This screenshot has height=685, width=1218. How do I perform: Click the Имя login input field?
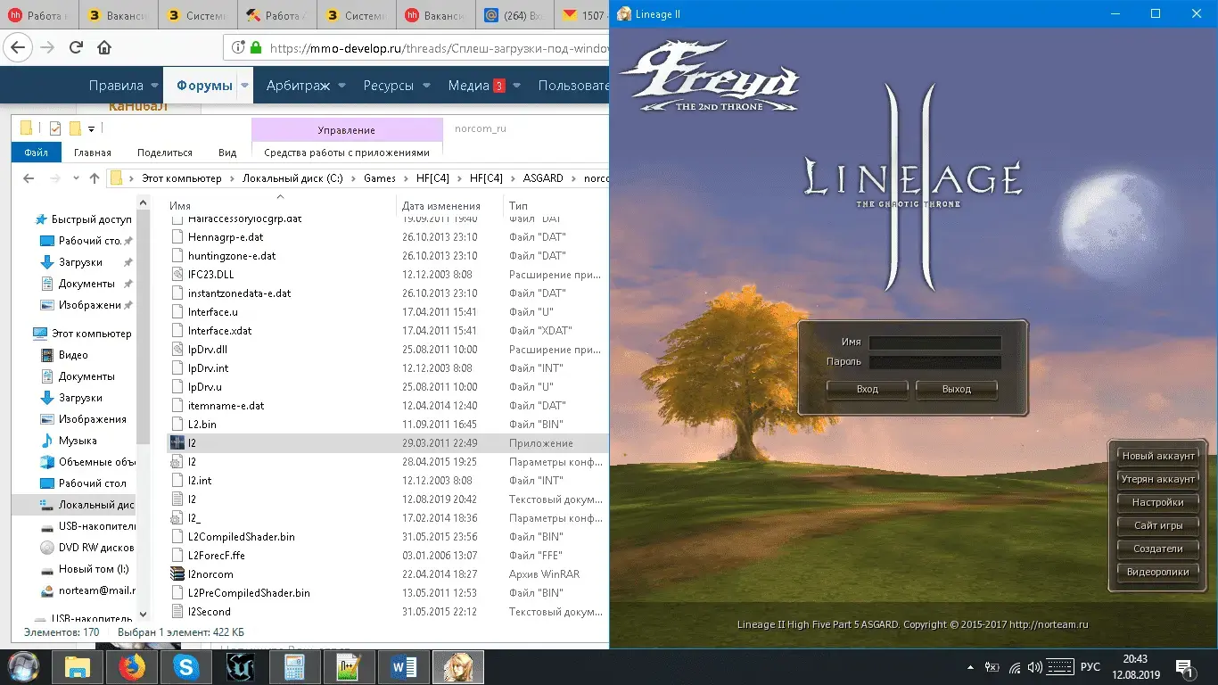pos(935,342)
